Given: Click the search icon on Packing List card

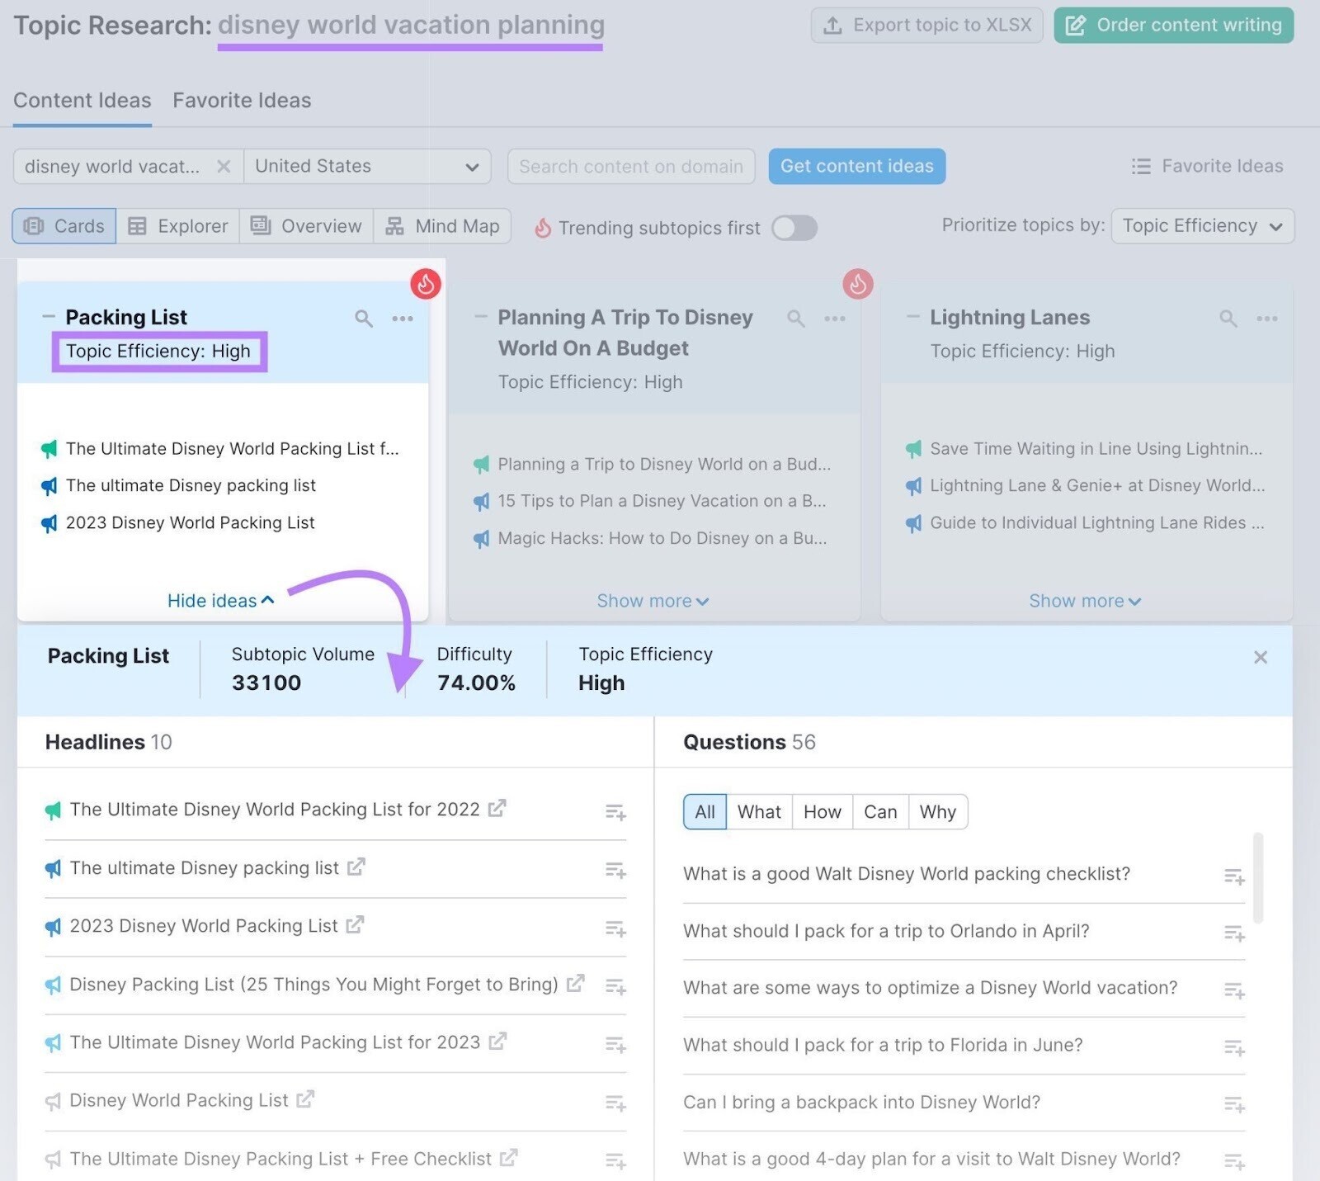Looking at the screenshot, I should 364,319.
